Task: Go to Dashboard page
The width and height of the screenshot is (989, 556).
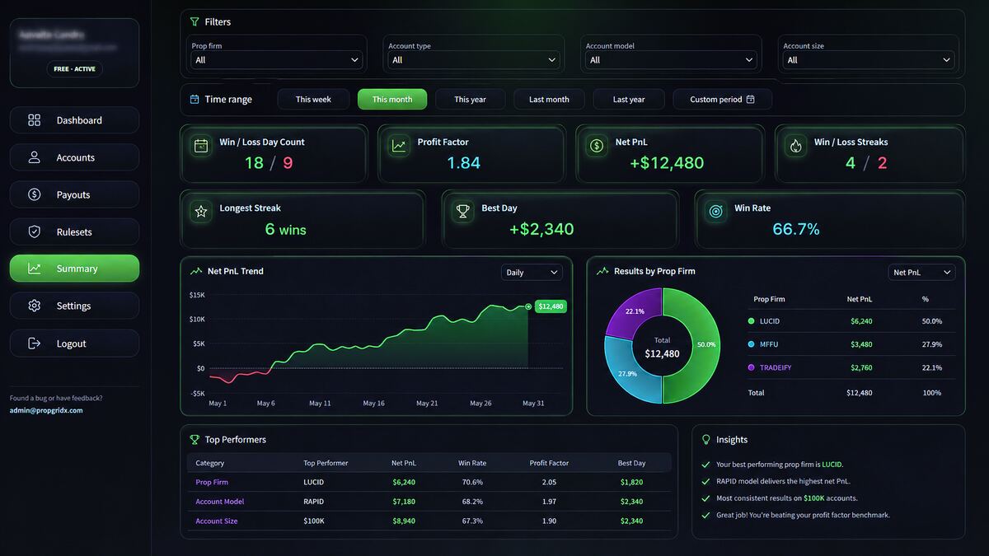Action: click(x=74, y=120)
